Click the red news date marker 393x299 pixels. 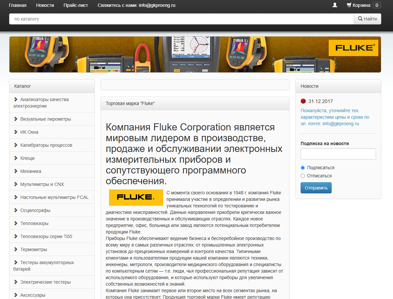point(303,101)
